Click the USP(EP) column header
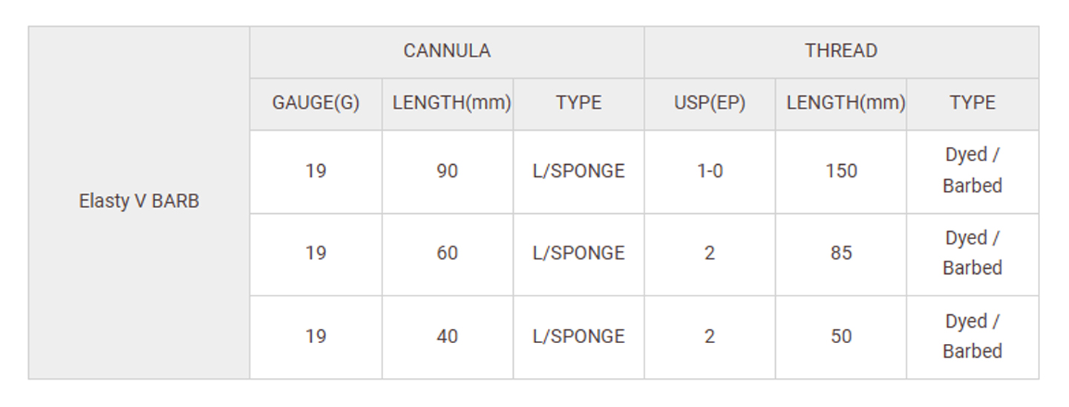 point(710,103)
